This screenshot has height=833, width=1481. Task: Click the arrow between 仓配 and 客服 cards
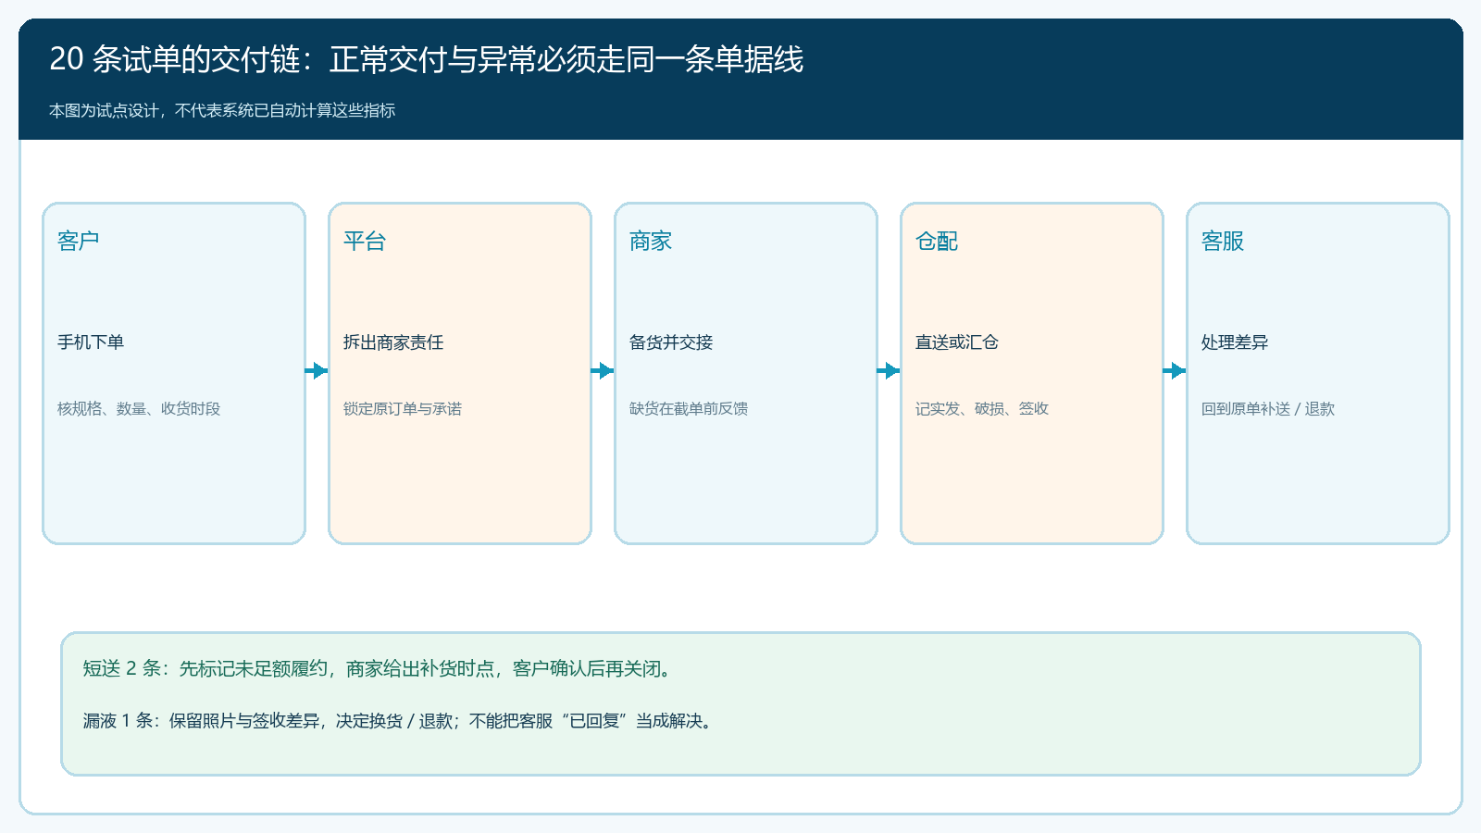[1175, 371]
